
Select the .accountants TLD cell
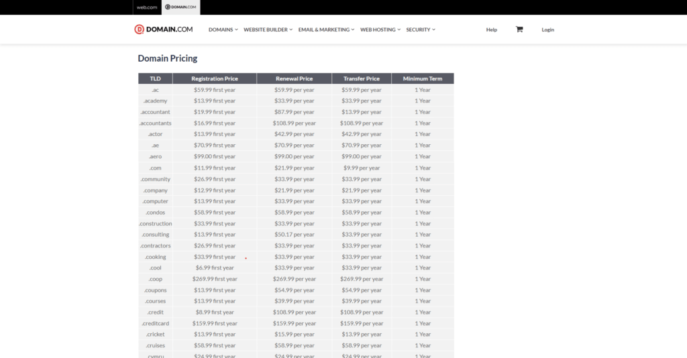click(156, 123)
